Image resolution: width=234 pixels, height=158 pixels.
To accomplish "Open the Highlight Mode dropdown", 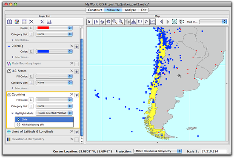I will click(x=54, y=113).
